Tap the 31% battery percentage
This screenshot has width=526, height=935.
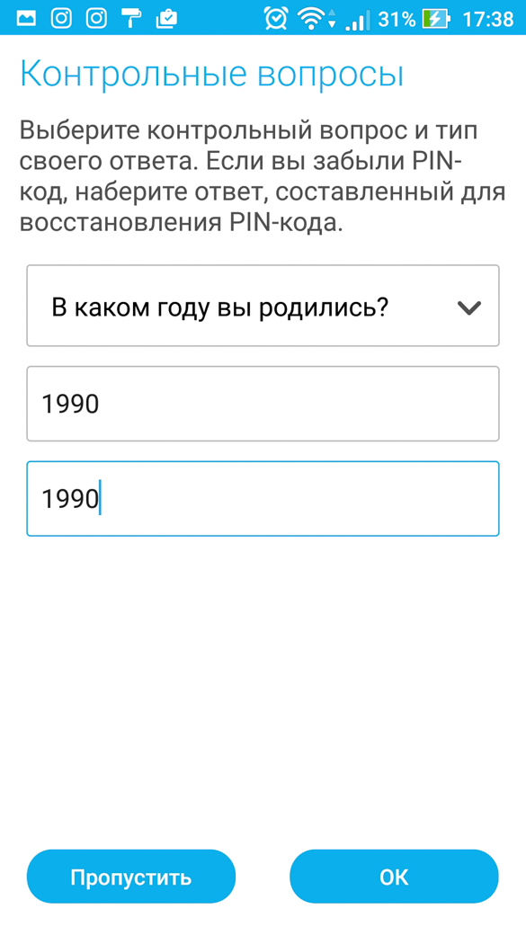coord(397,19)
